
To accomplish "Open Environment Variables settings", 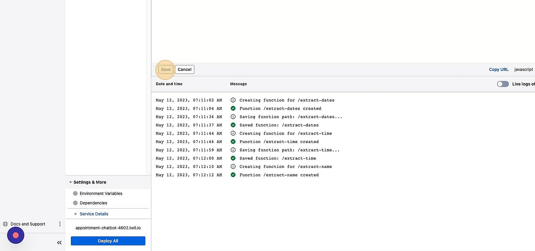I will pyautogui.click(x=101, y=193).
